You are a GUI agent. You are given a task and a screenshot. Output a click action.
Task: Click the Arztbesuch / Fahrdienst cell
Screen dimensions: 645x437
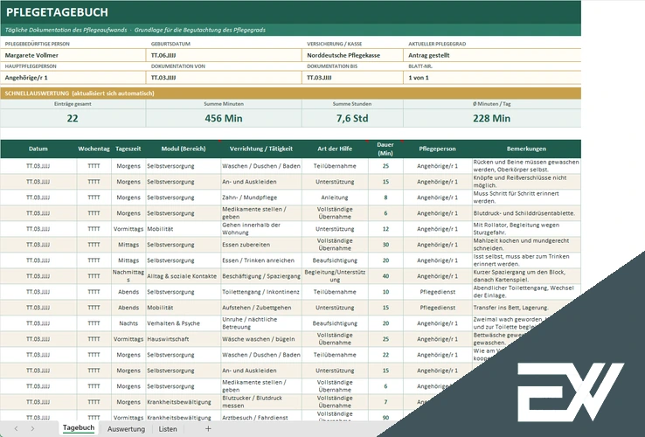[261, 418]
